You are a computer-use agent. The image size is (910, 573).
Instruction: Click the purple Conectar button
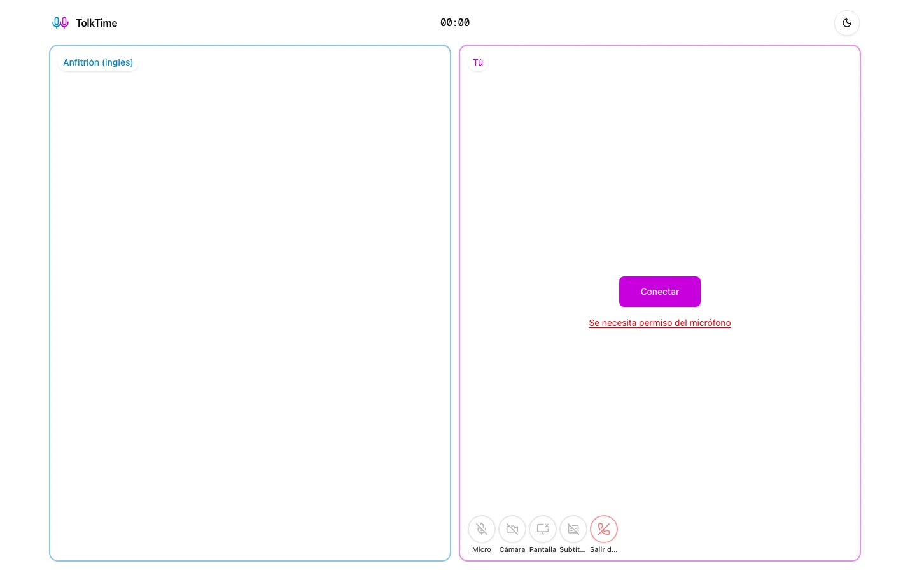click(x=660, y=292)
